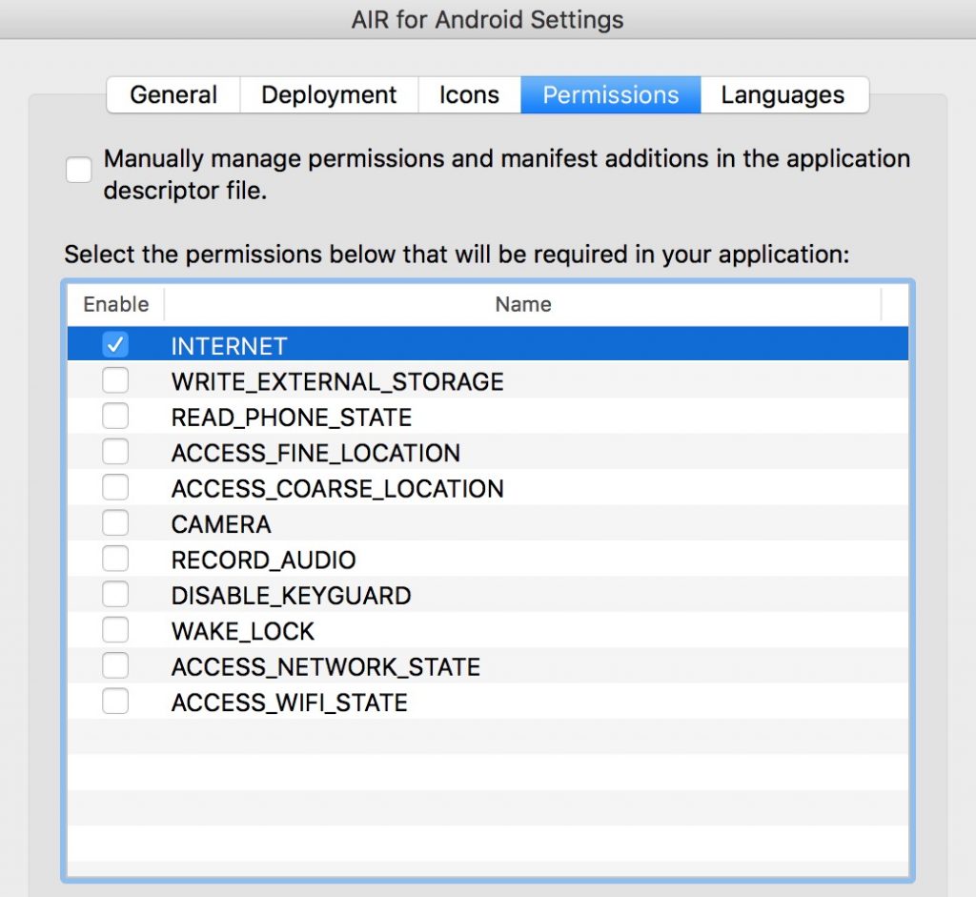Check the WAKE_LOCK permission
Viewport: 976px width, 897px height.
[x=115, y=629]
